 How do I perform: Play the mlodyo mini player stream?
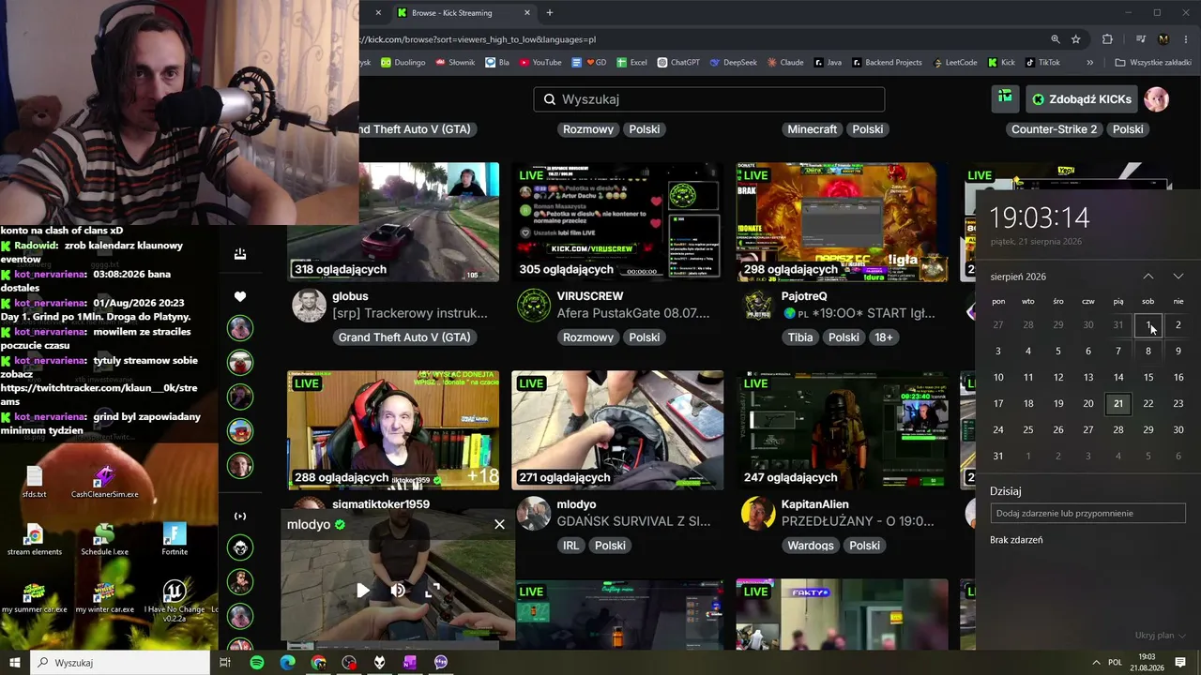tap(363, 590)
